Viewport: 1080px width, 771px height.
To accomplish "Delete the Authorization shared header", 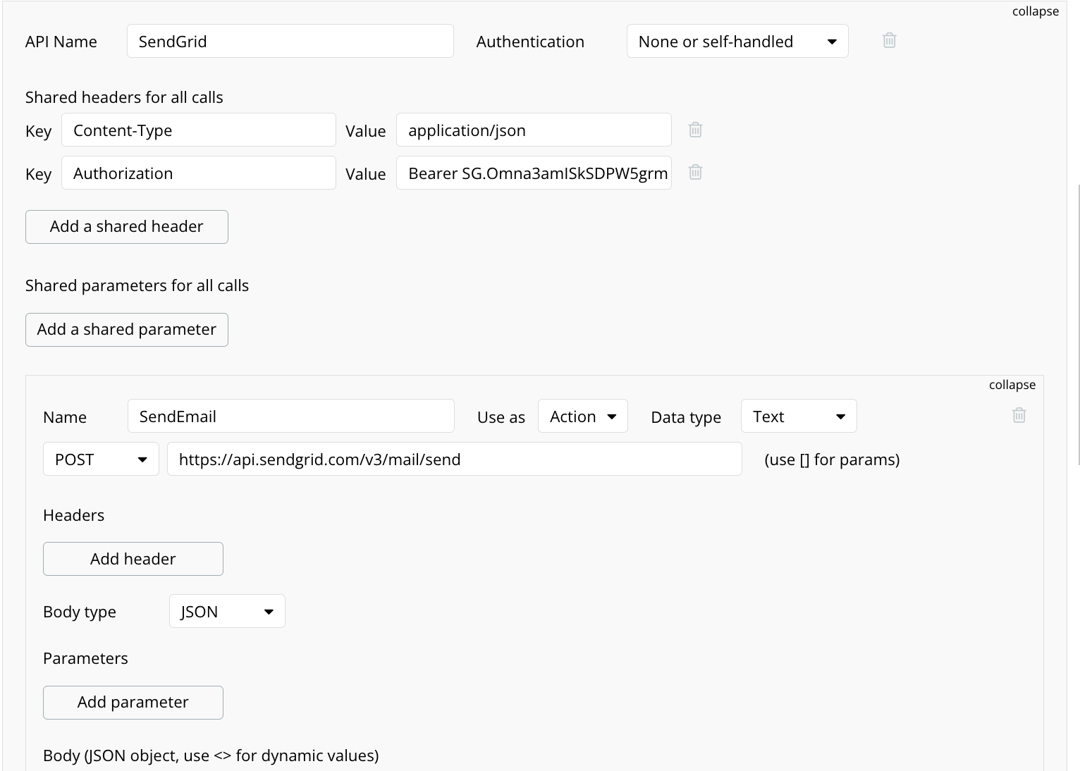I will click(x=695, y=173).
